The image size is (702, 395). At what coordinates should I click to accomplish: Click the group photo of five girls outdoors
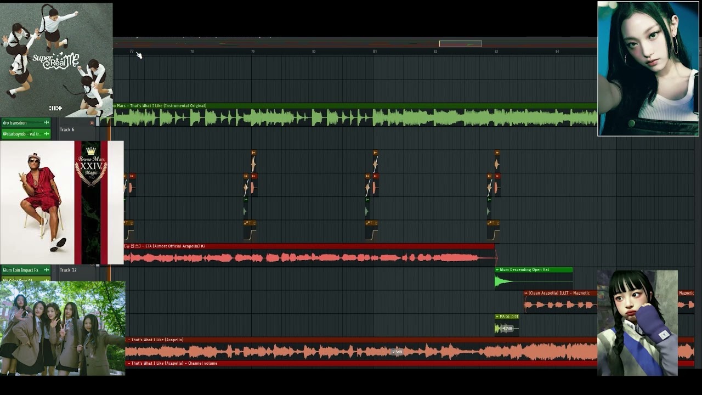(x=63, y=328)
